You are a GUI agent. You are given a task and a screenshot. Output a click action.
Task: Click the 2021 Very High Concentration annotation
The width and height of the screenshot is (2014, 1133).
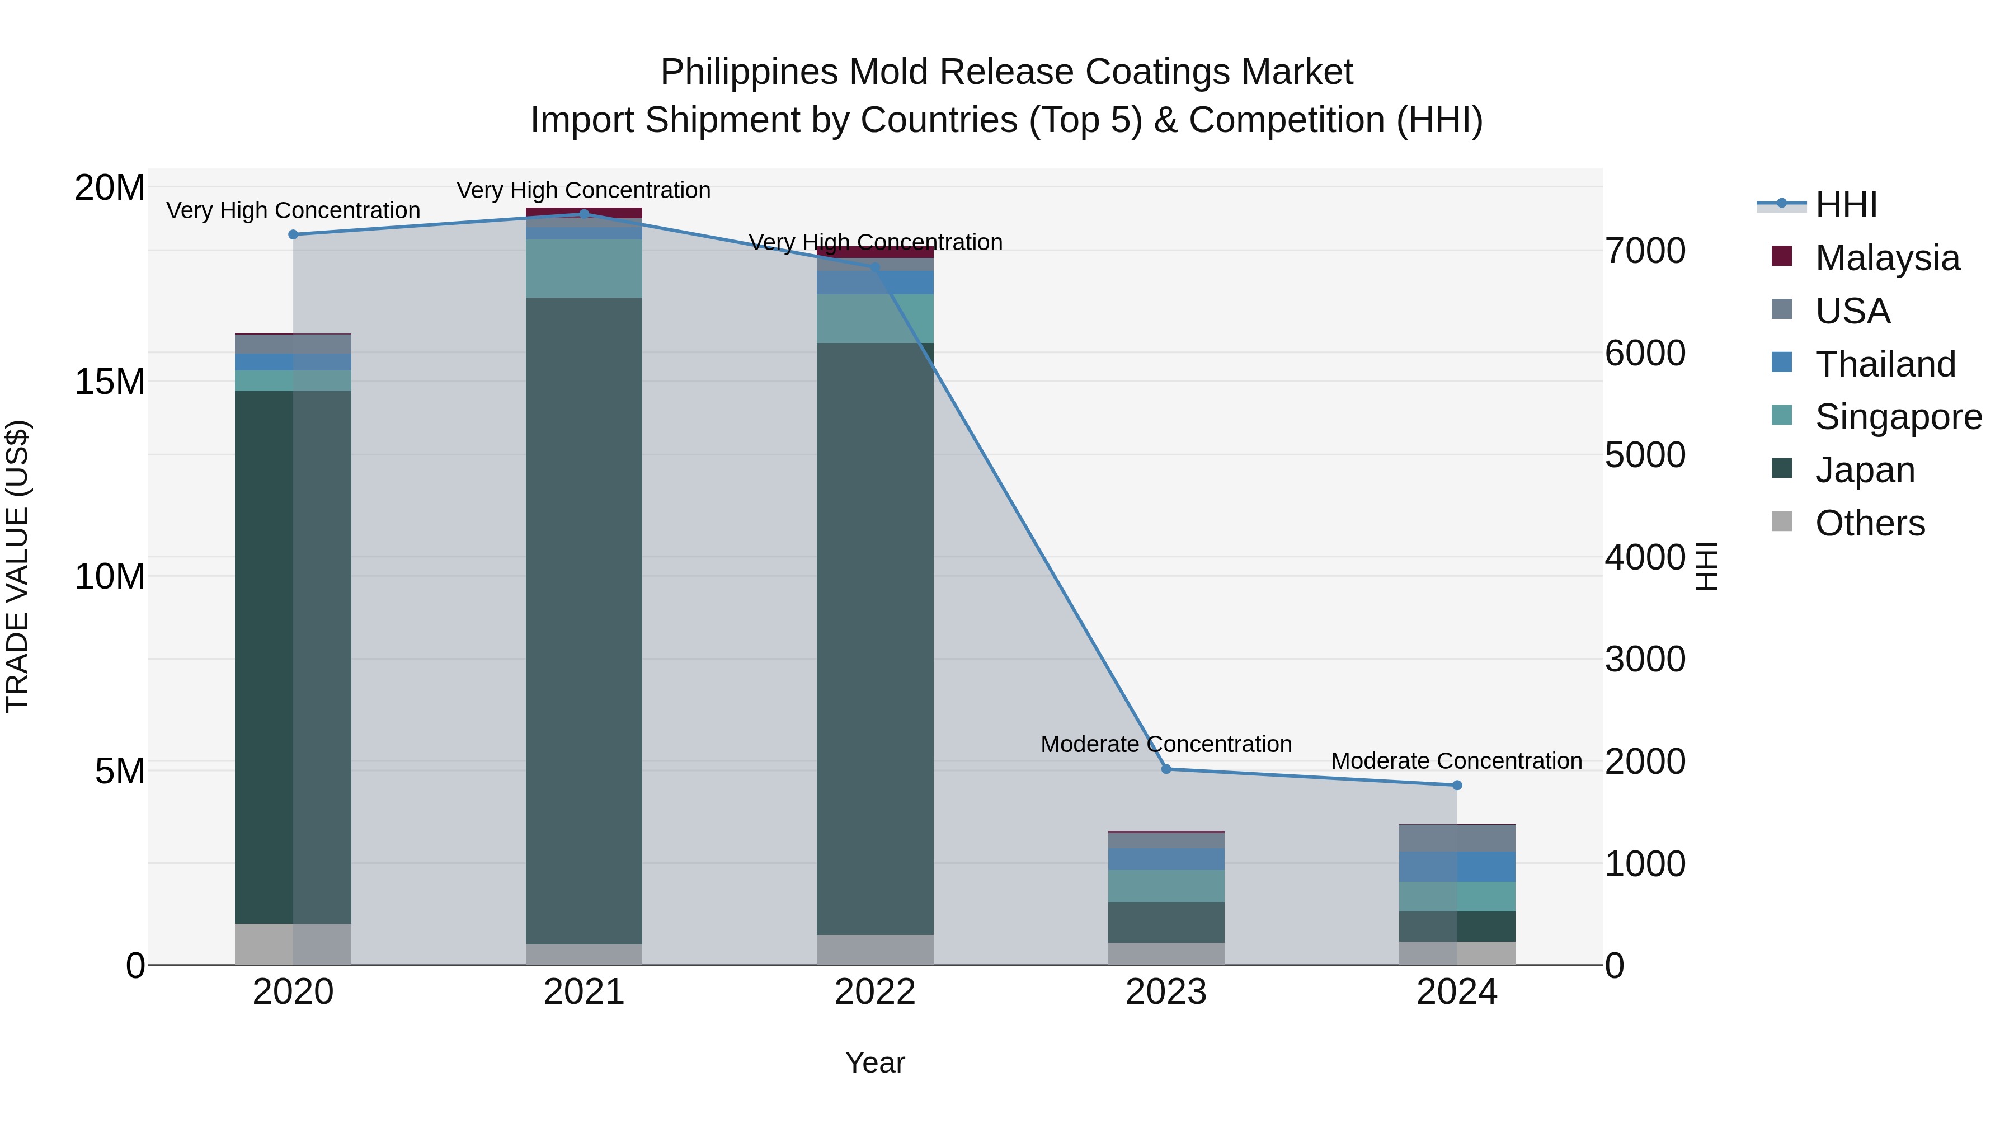[x=584, y=190]
